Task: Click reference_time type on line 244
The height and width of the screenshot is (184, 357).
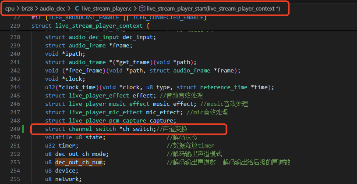Action: (x=223, y=87)
